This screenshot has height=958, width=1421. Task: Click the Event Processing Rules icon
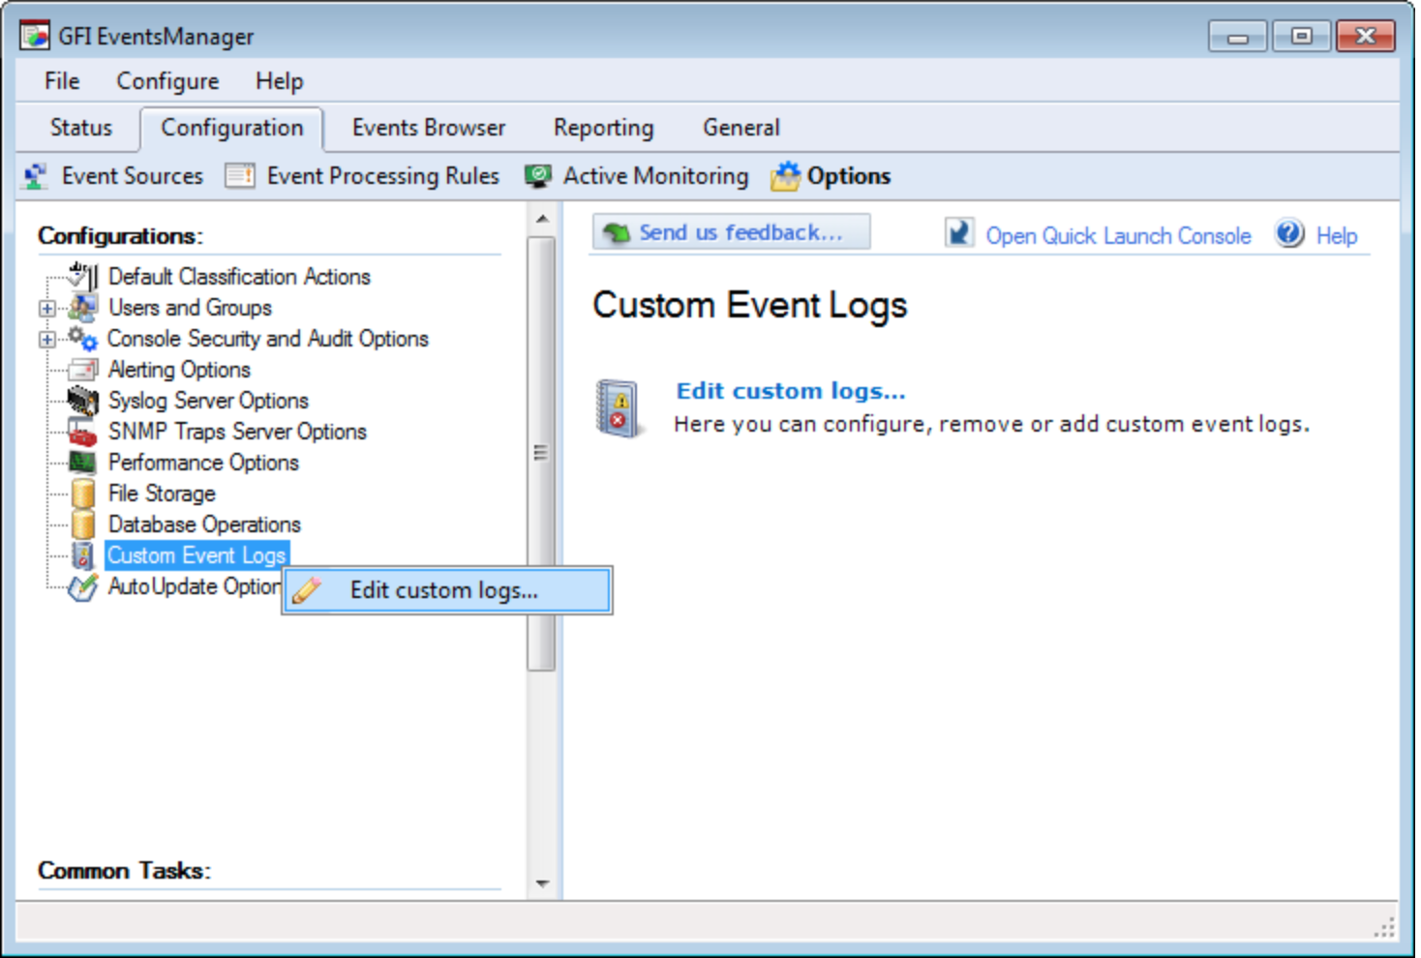(239, 176)
